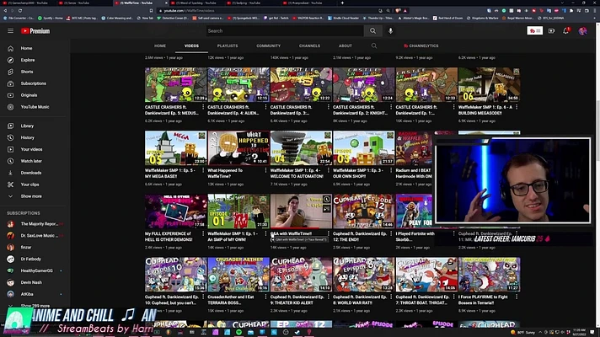The width and height of the screenshot is (600, 337).
Task: Switch to ABOUT tab
Action: click(x=345, y=45)
